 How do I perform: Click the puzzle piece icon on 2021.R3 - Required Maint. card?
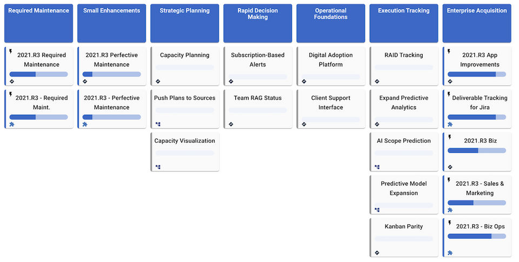[12, 124]
